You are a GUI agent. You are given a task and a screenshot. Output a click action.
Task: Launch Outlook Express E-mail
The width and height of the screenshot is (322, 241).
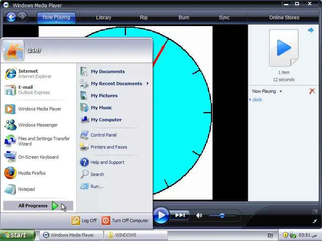(x=39, y=90)
